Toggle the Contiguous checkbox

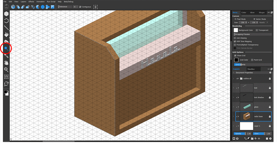pos(81,6)
